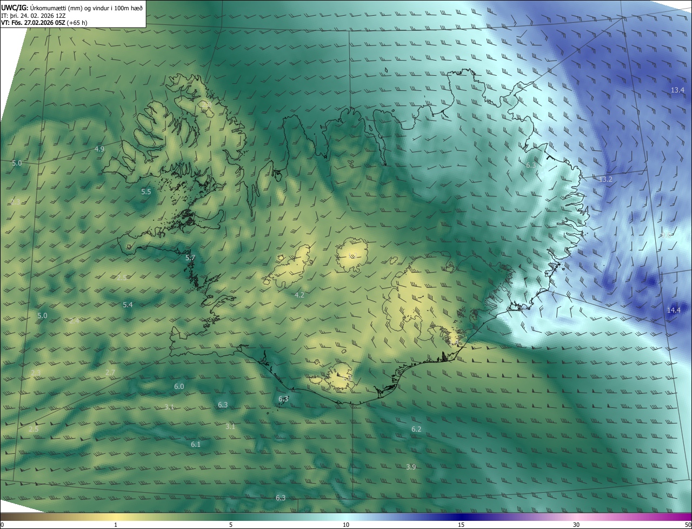Image resolution: width=692 pixels, height=529 pixels.
Task: Click the '50' tick on the color scale
Action: pos(688,525)
